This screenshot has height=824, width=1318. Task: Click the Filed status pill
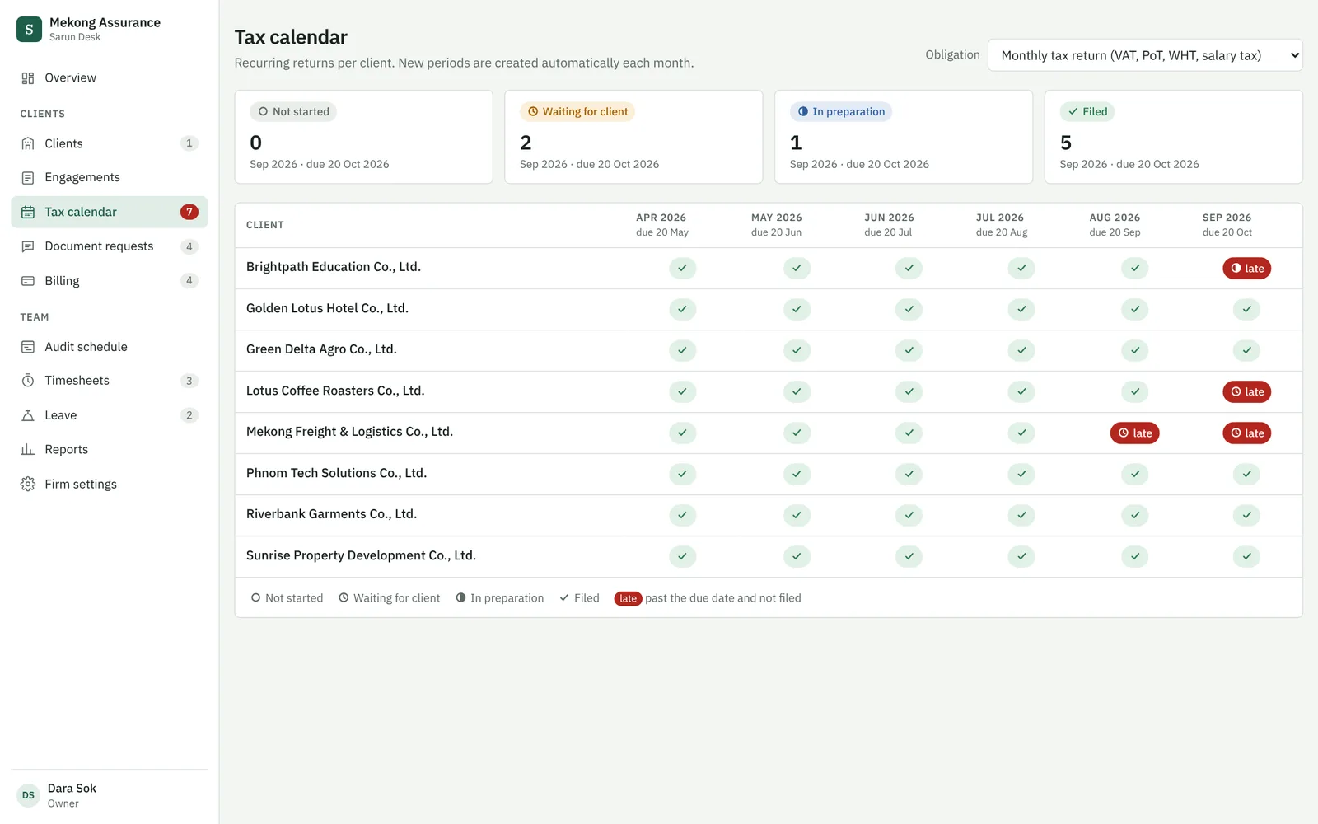coord(1087,112)
